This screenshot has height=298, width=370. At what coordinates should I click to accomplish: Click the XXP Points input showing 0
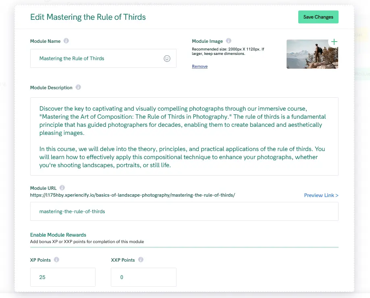(x=143, y=277)
